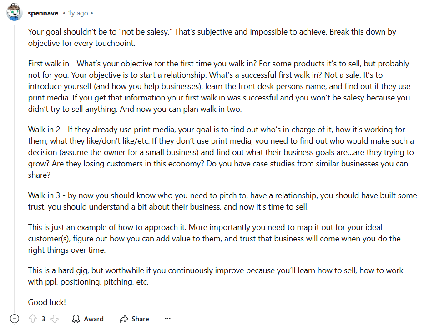Open the spennave username link
The height and width of the screenshot is (325, 429).
coord(43,13)
